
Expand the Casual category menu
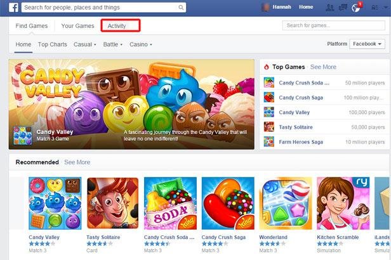84,44
